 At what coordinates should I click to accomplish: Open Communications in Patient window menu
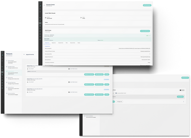coord(13,94)
